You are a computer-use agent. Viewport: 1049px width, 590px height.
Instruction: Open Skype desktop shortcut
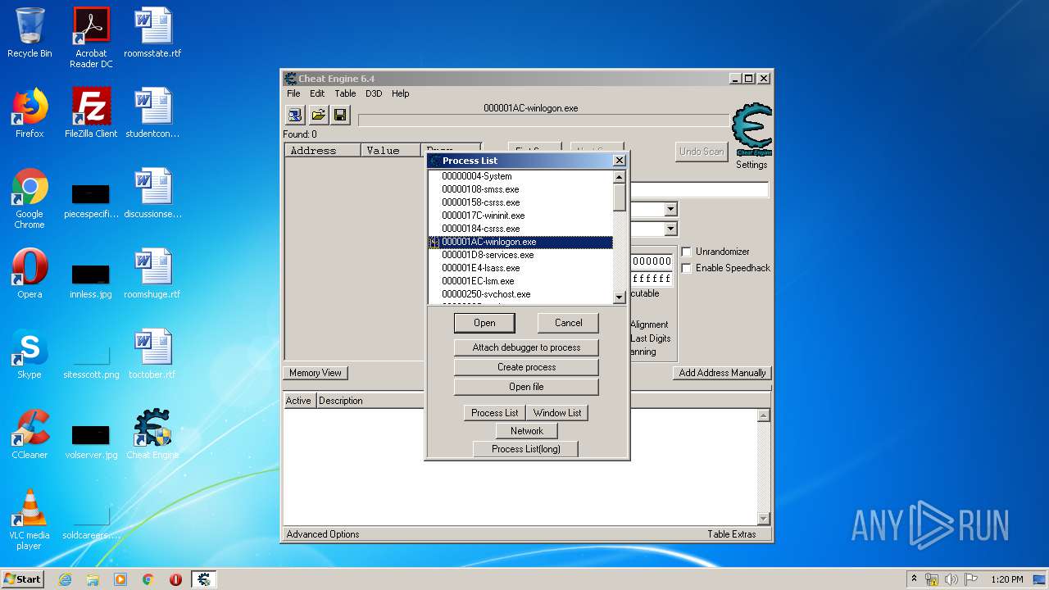coord(30,354)
